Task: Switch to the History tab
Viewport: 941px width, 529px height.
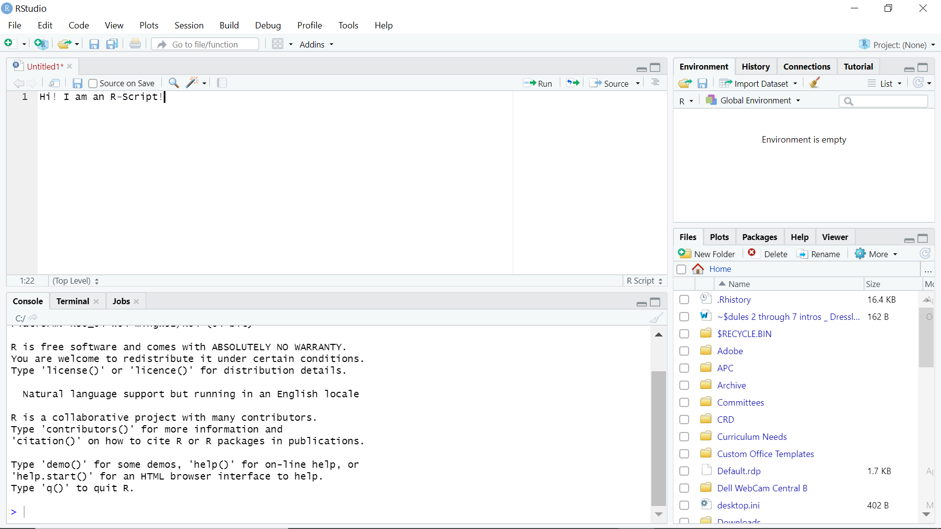Action: tap(756, 66)
